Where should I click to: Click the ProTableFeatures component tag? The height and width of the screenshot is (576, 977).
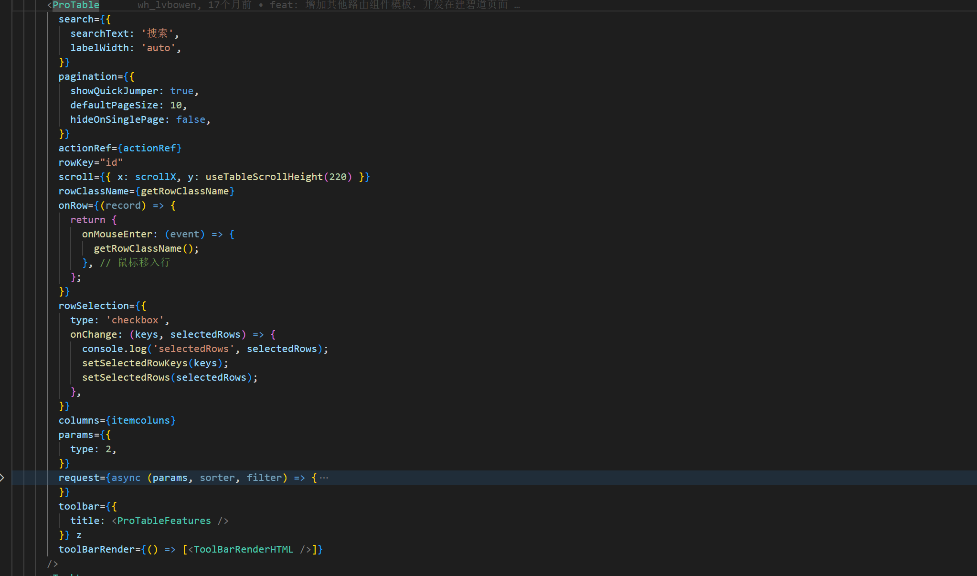pyautogui.click(x=163, y=521)
